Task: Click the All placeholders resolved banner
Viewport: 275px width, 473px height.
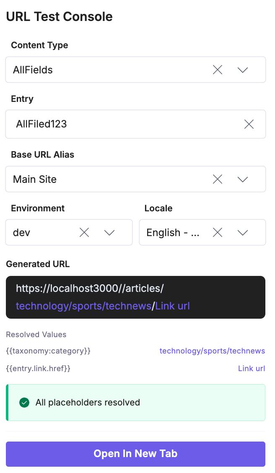Action: tap(135, 403)
